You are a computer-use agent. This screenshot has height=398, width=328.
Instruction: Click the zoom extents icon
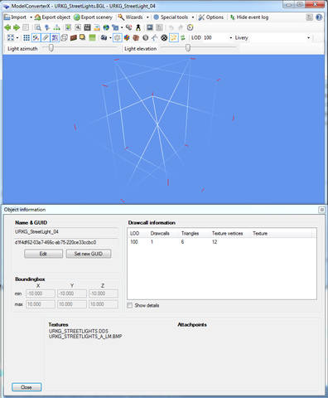tap(11, 37)
